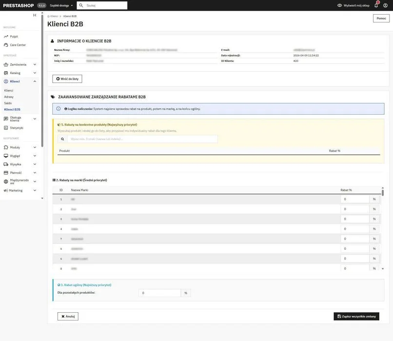The image size is (393, 341).
Task: Click the discount field for brand ID 4
Action: coord(354,229)
